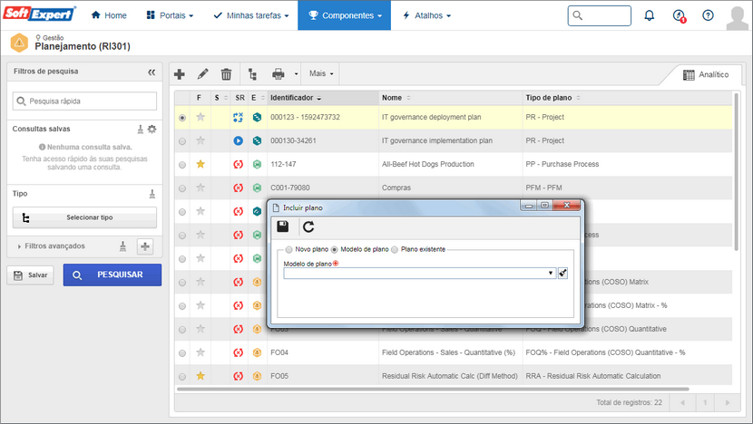Click page number 1 button
The image size is (753, 424).
click(705, 402)
